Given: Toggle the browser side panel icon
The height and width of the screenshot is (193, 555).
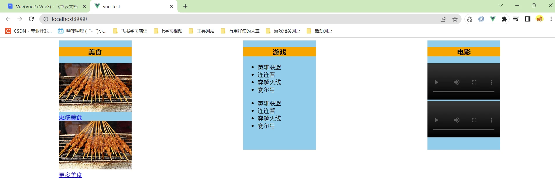Looking at the screenshot, I should [x=528, y=19].
